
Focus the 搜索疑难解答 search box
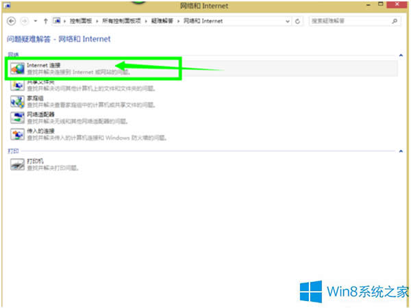[x=355, y=21]
